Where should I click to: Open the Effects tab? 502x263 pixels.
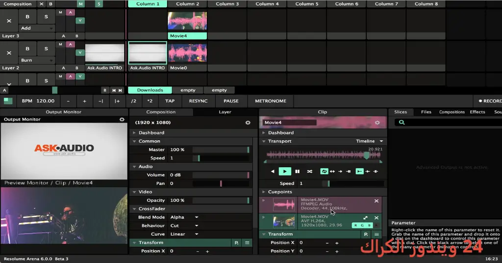click(477, 112)
